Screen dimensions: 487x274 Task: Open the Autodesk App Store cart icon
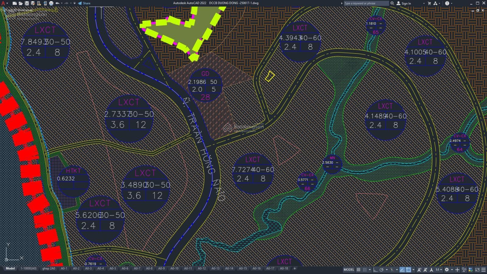[429, 3]
